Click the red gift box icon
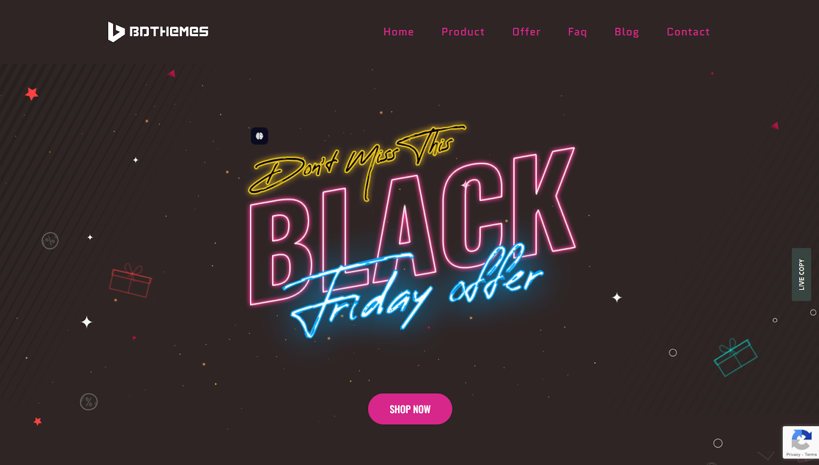 131,280
